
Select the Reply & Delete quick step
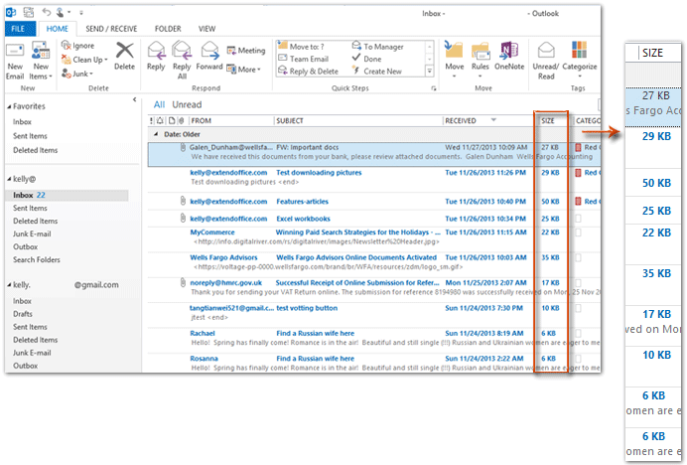click(308, 72)
